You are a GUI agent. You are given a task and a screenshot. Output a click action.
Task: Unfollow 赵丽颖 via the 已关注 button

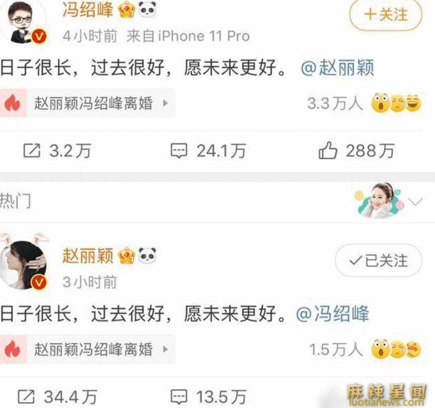click(378, 261)
